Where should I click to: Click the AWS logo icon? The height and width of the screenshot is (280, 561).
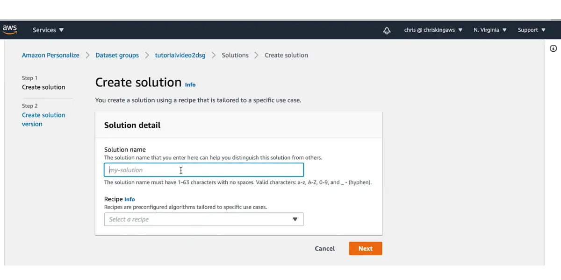tap(10, 29)
